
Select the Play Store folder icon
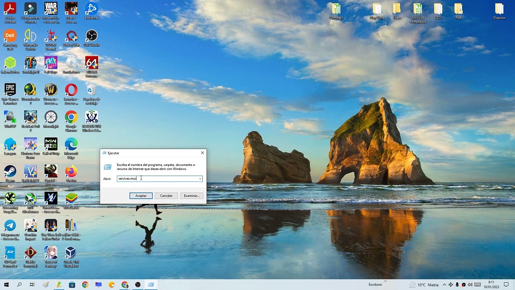[x=377, y=11]
